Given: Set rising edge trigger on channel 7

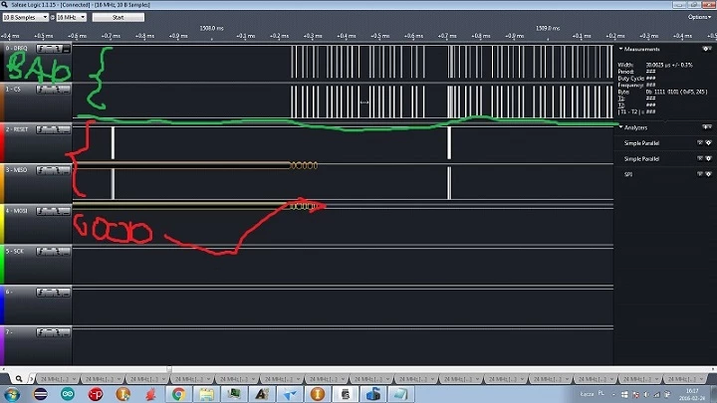Looking at the screenshot, I should 41,332.
